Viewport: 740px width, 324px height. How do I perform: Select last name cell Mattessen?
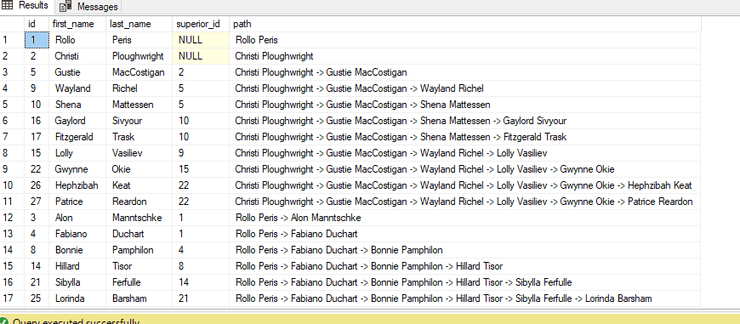139,105
